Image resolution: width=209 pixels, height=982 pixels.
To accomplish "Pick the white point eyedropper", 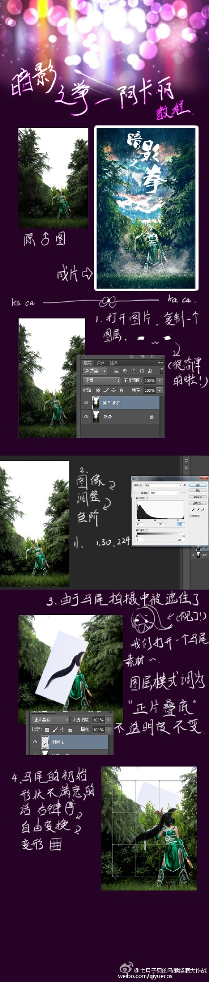I will tap(202, 510).
